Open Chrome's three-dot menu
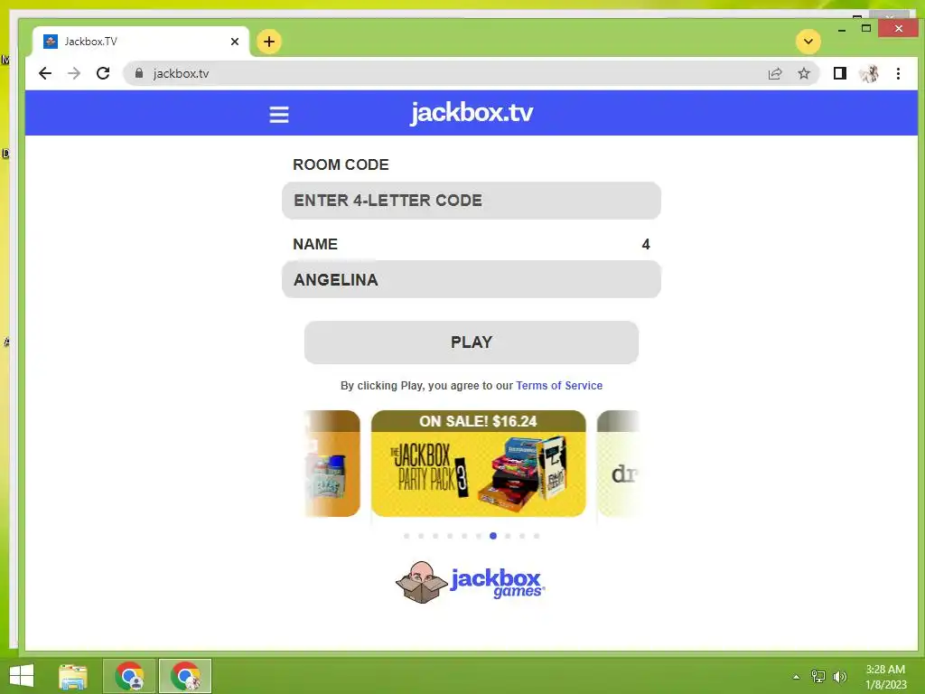The width and height of the screenshot is (925, 694). (x=898, y=73)
